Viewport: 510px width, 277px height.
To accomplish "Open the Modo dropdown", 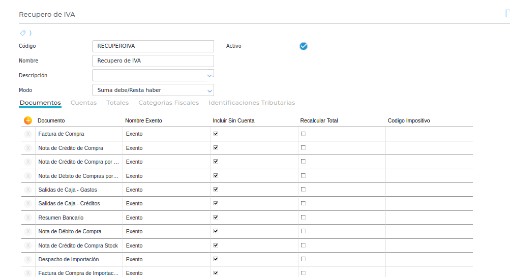I will pyautogui.click(x=153, y=90).
